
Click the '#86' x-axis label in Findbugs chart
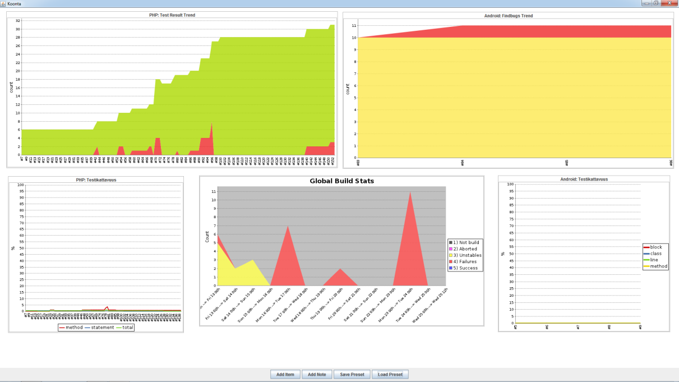pos(671,163)
